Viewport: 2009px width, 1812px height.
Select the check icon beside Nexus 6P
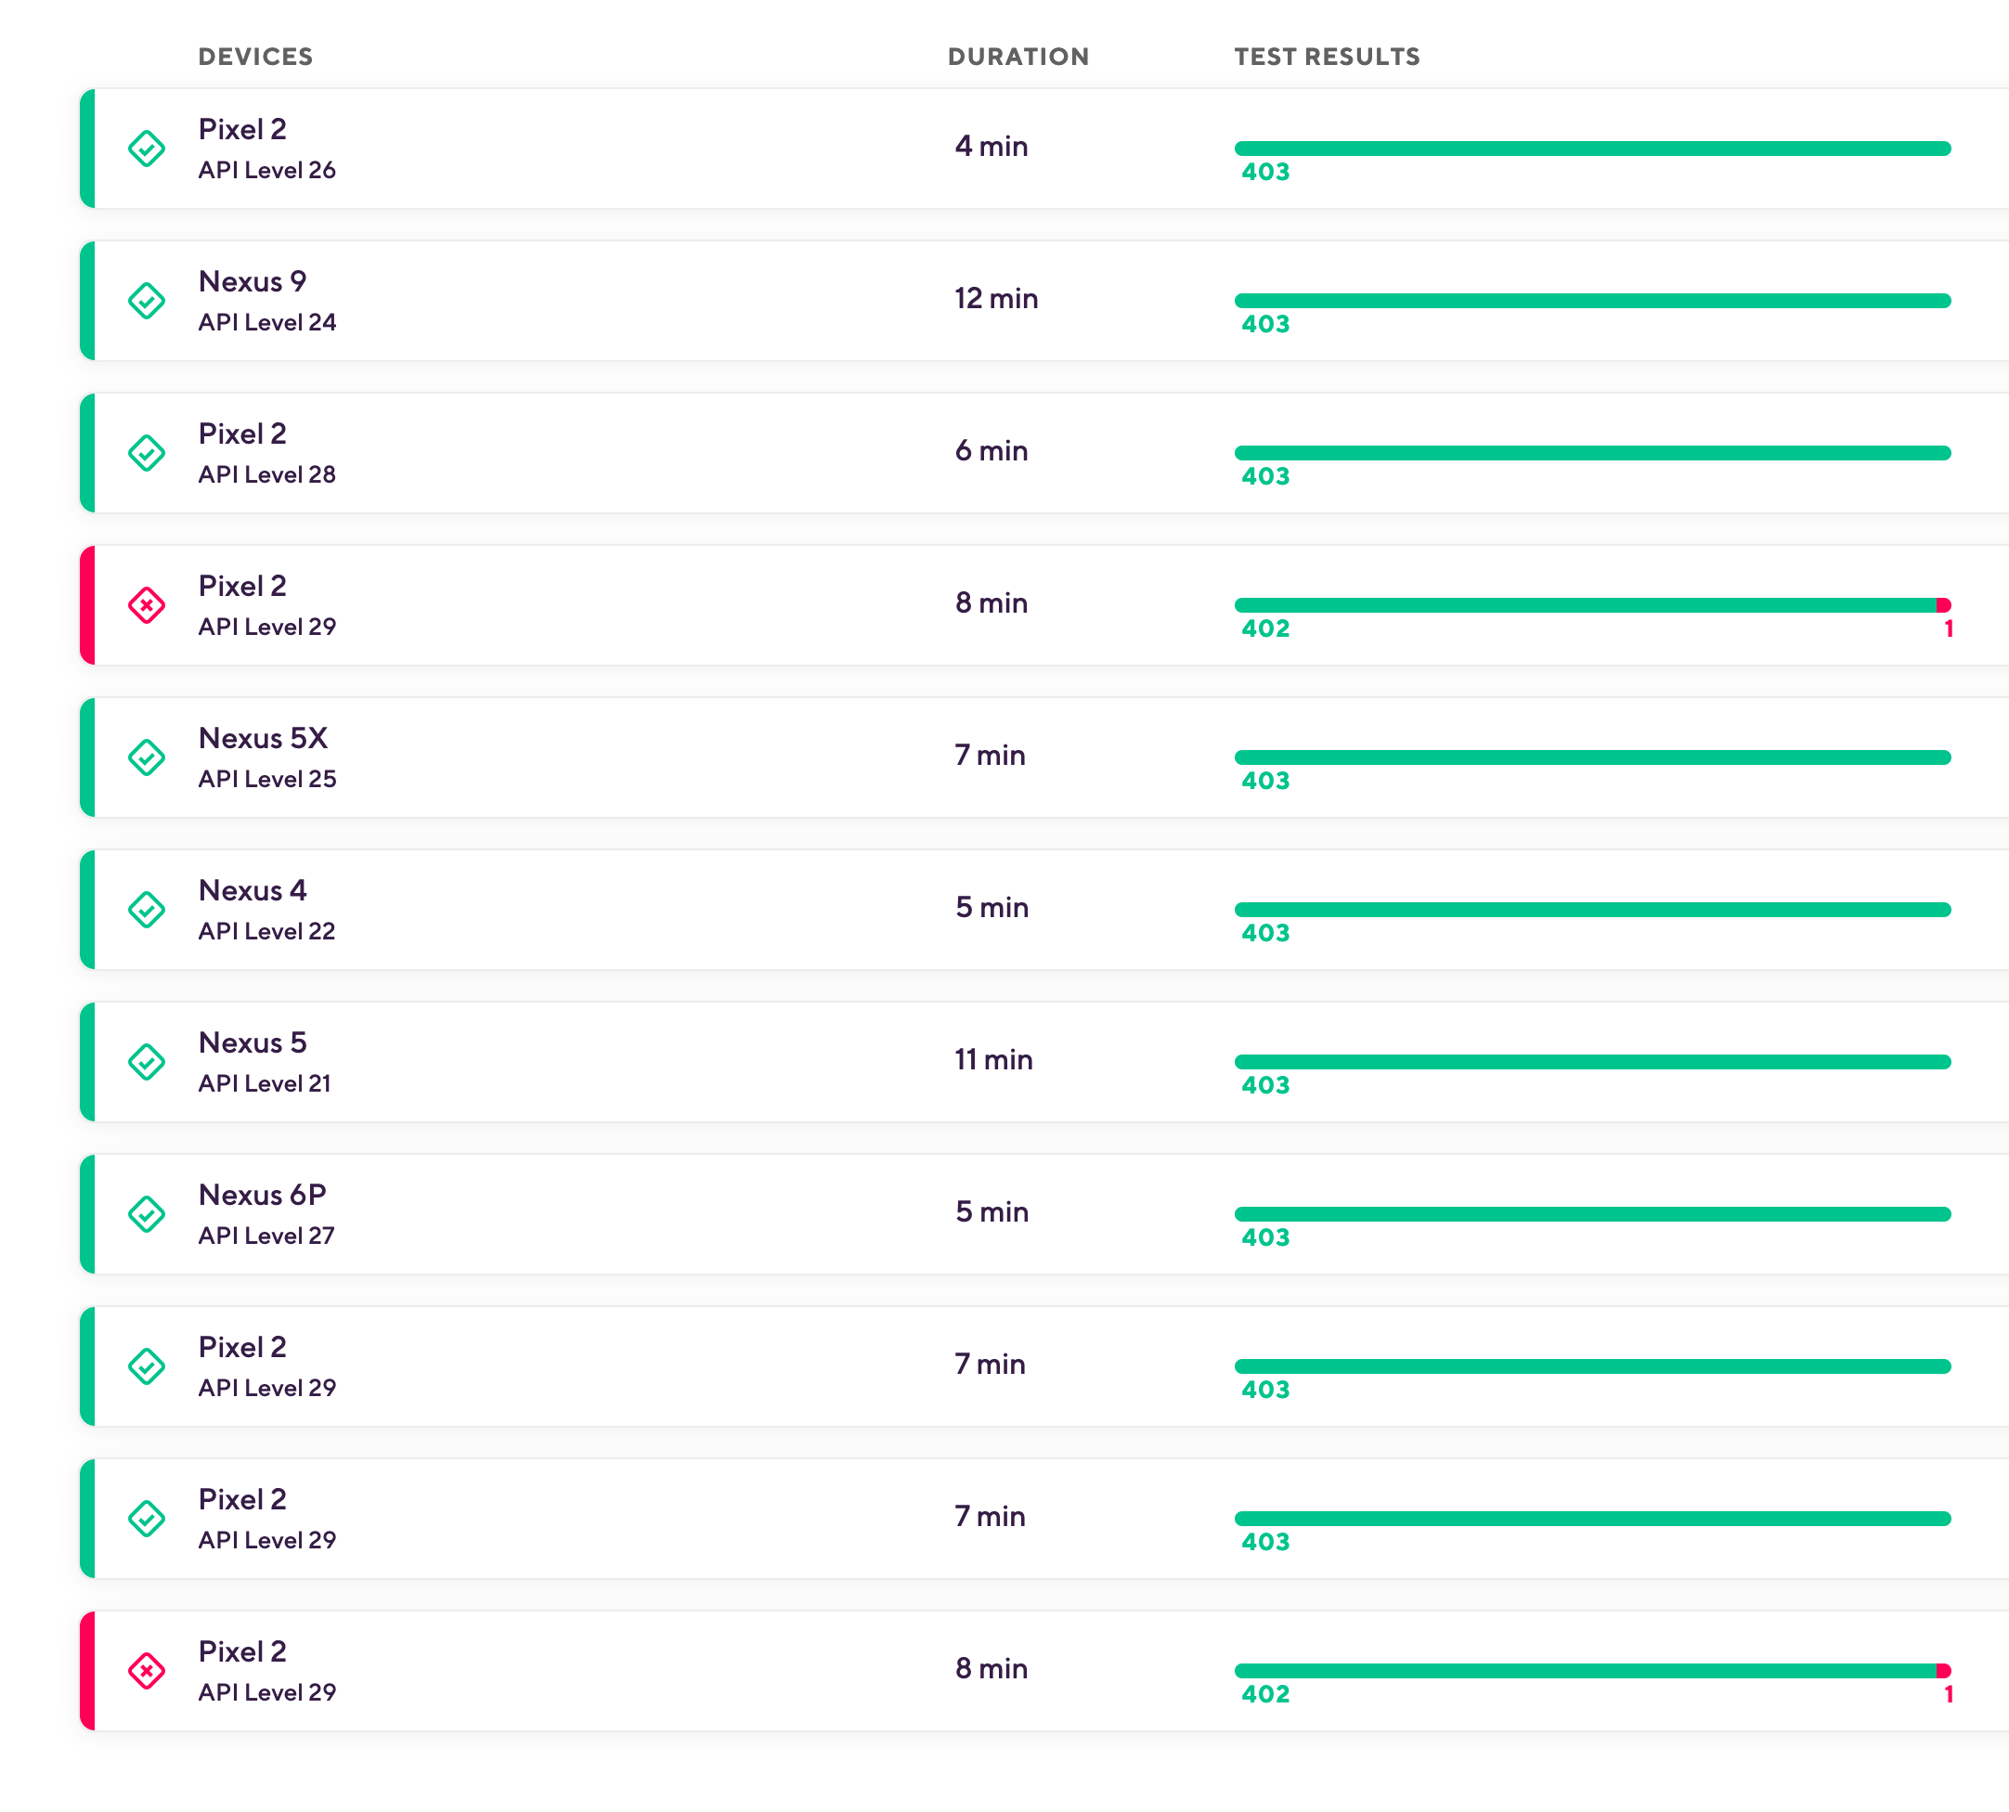coord(147,1213)
